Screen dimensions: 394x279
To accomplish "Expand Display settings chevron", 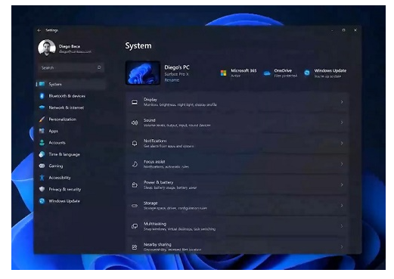I will (x=342, y=102).
